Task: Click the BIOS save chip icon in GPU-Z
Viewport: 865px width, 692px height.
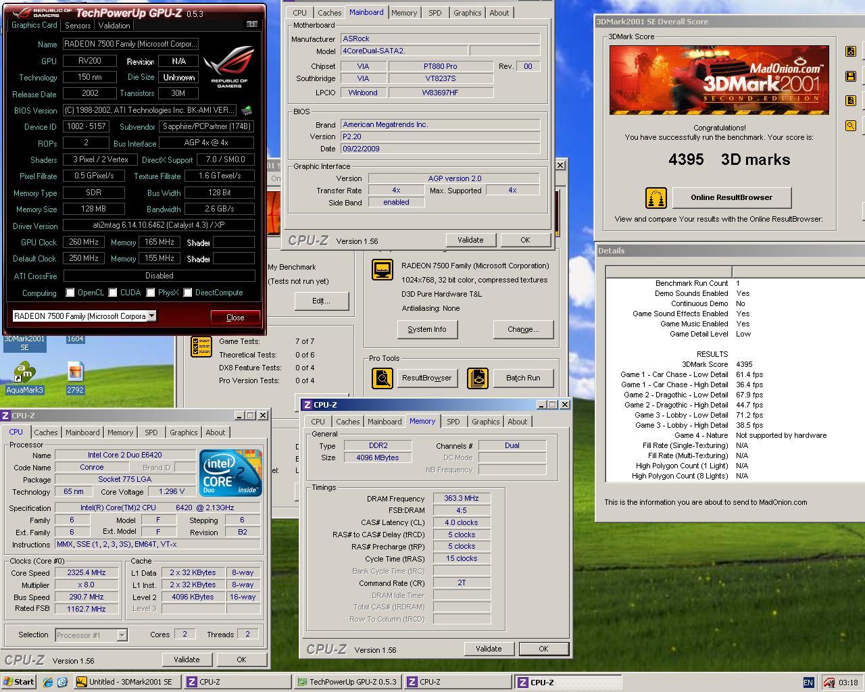Action: pos(247,110)
